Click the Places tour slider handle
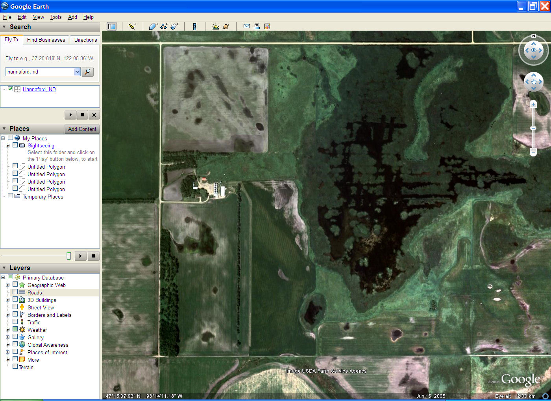 click(68, 256)
